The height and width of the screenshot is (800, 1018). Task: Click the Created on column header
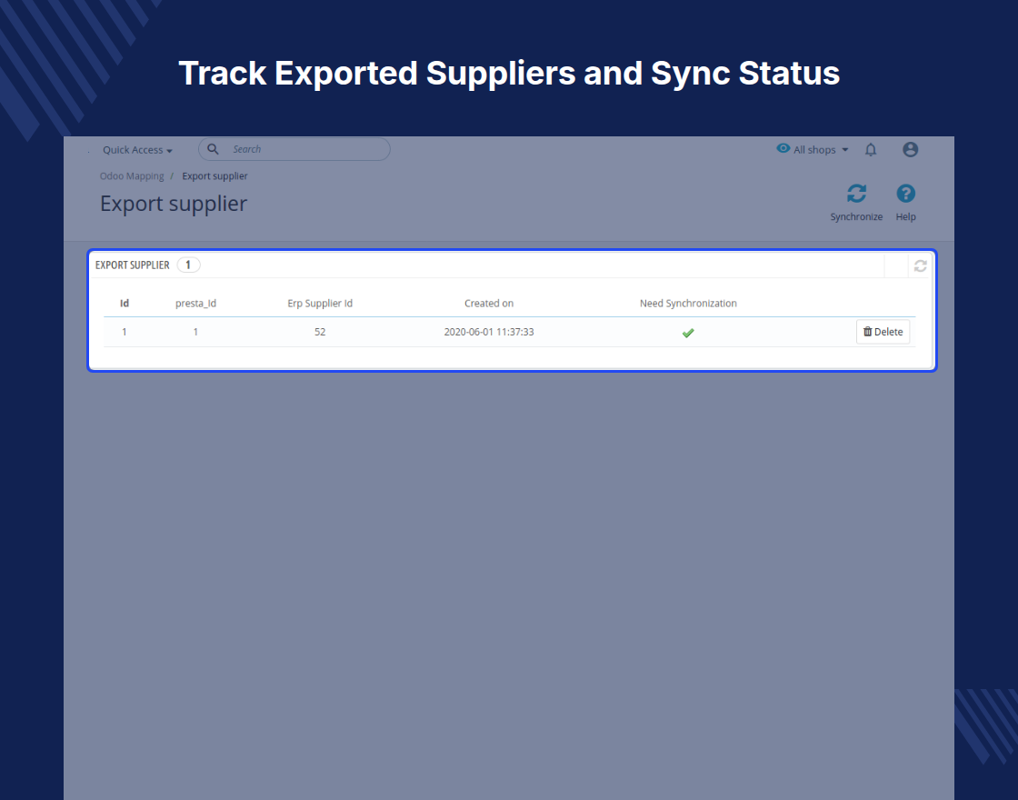click(489, 304)
